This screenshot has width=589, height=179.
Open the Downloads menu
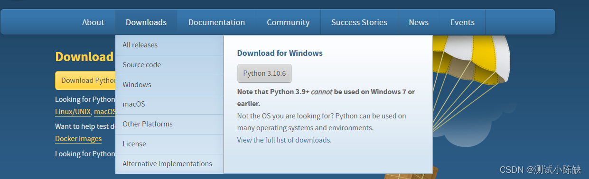[x=146, y=22]
